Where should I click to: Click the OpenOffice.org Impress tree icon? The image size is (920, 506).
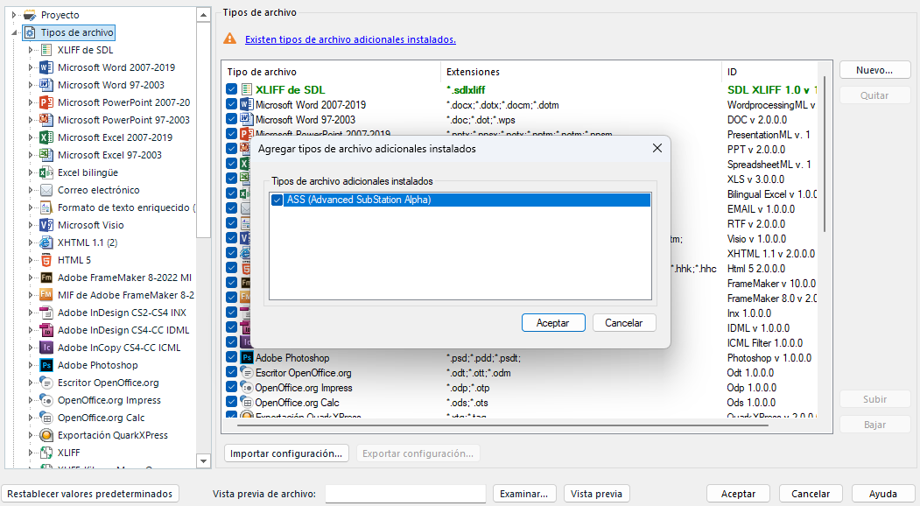point(46,400)
